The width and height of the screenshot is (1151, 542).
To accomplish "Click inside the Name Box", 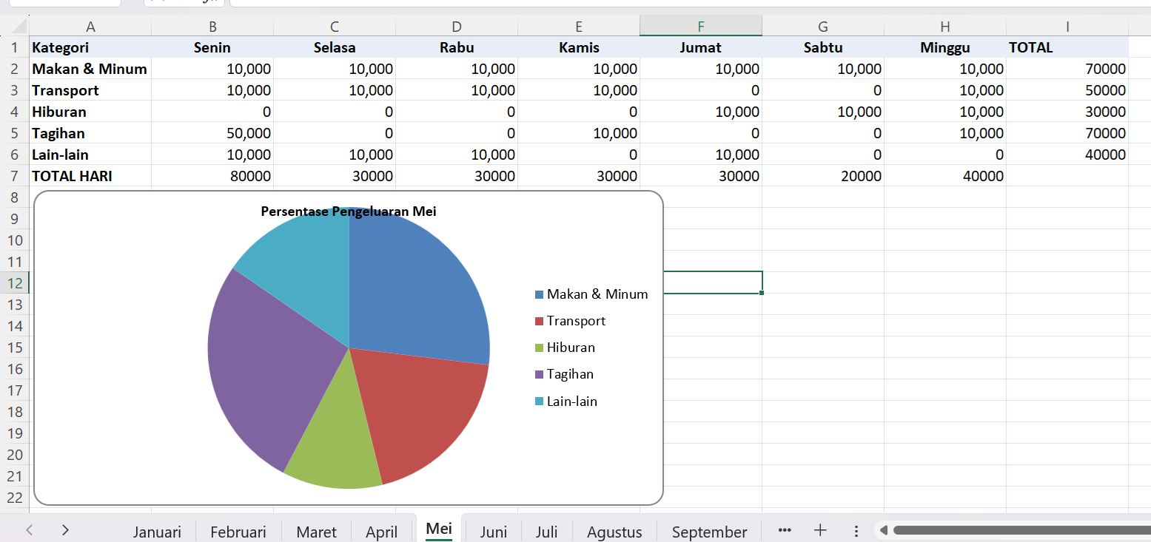I will click(x=63, y=3).
